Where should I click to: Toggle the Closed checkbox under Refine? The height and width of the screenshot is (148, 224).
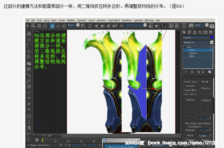pyautogui.click(x=187, y=107)
